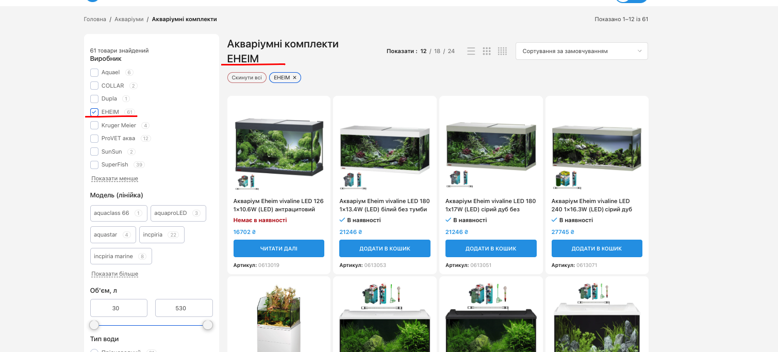Add vivaline LED 180 білий to cart
The height and width of the screenshot is (352, 778).
click(385, 248)
